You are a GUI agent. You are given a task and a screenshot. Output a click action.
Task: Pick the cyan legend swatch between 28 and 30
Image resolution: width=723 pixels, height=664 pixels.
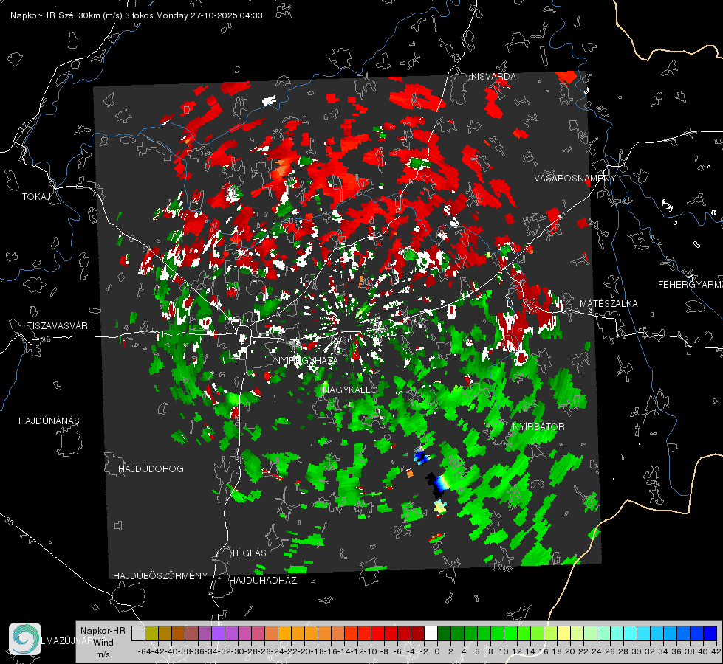630,633
